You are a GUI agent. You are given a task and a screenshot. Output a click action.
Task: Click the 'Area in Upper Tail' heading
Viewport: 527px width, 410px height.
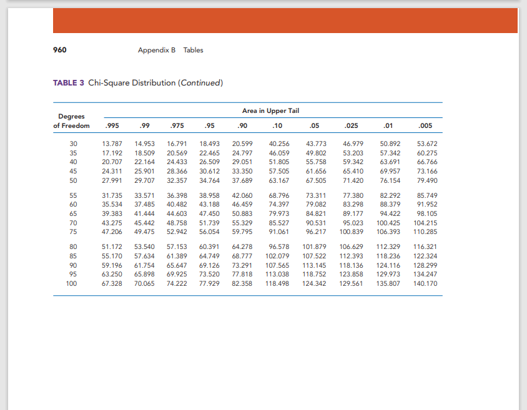click(270, 110)
